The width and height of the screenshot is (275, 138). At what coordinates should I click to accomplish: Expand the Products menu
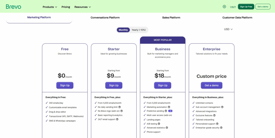pyautogui.click(x=50, y=7)
